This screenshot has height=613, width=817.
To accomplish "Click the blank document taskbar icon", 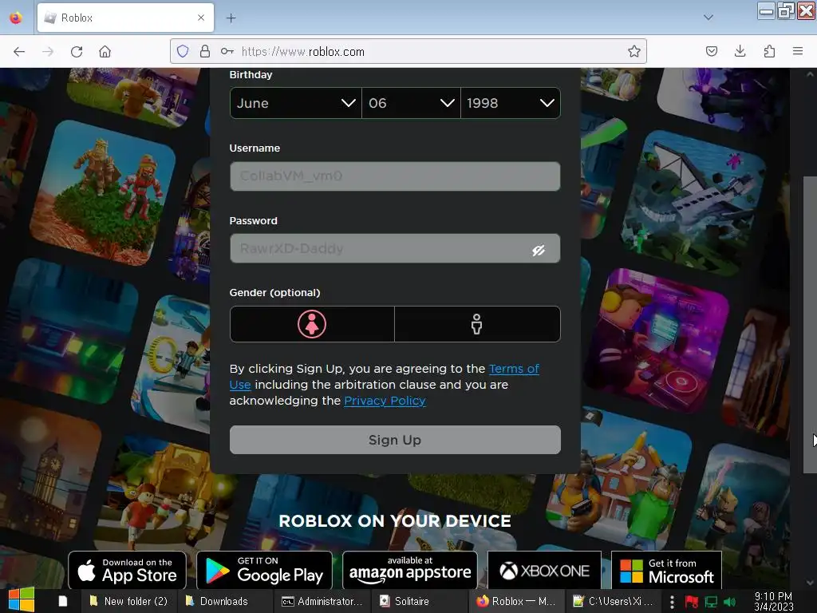I will [x=62, y=601].
